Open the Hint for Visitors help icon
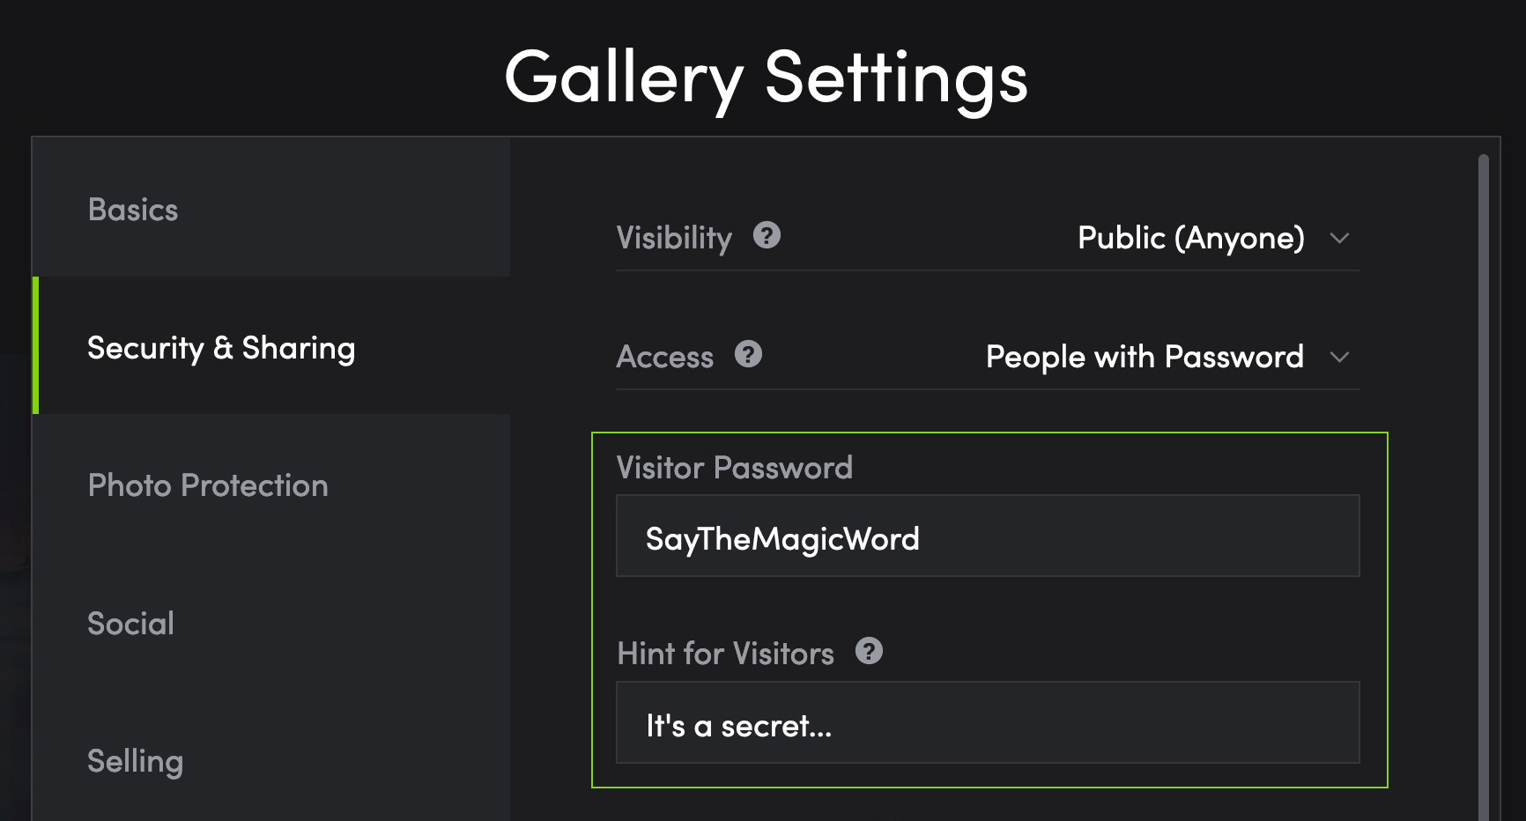Screen dimensions: 1526x821 click(869, 652)
